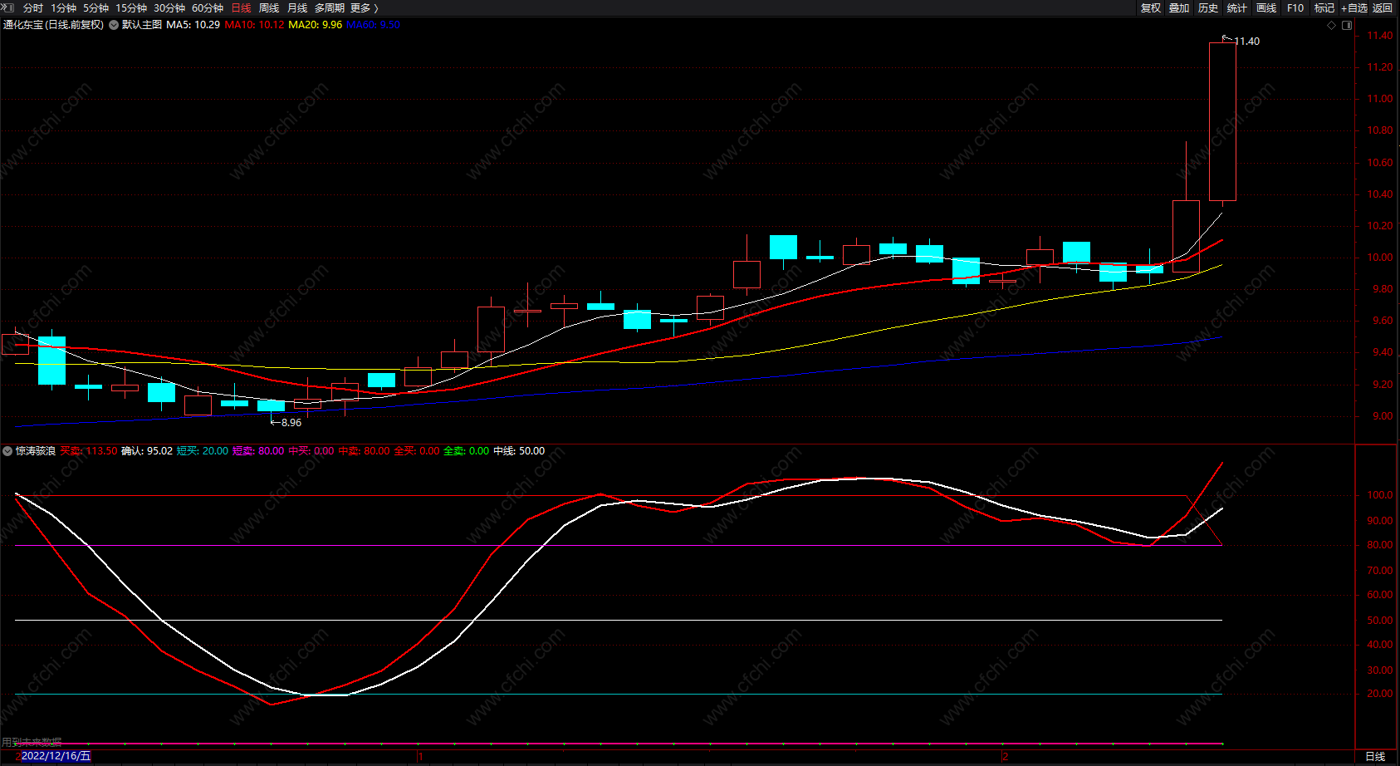Switch to the 月线 monthly period
Screen dimensions: 1400x766
(x=297, y=8)
